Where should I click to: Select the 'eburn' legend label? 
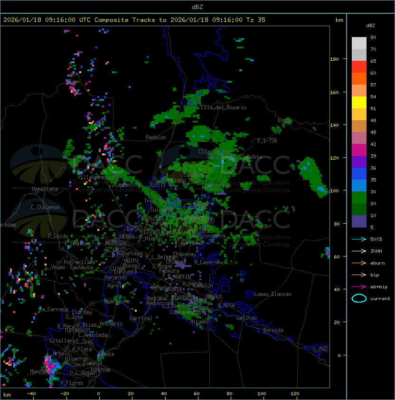377,263
